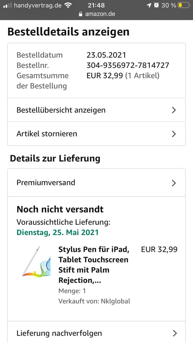Tap the order number 304-9356972-7814727
The width and height of the screenshot is (193, 343).
[128, 65]
